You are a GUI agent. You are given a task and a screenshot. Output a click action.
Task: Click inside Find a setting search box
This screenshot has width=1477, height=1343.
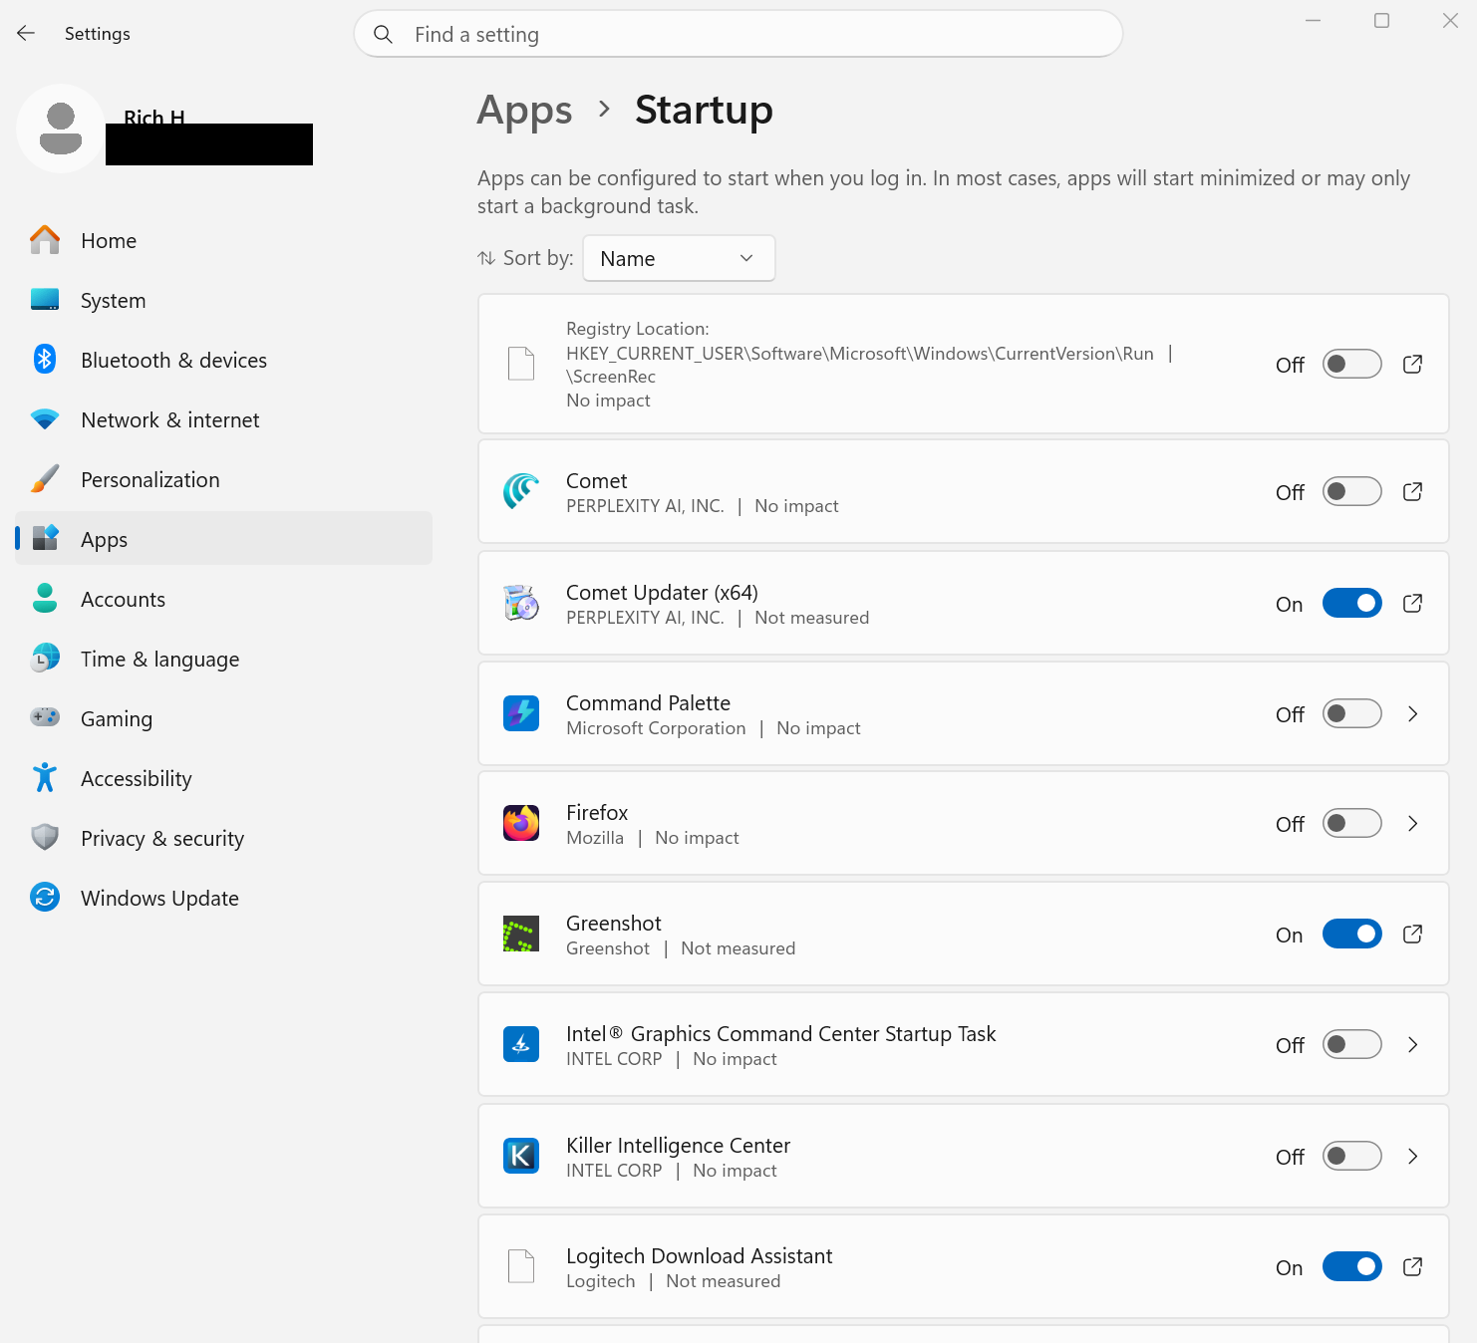click(x=738, y=35)
